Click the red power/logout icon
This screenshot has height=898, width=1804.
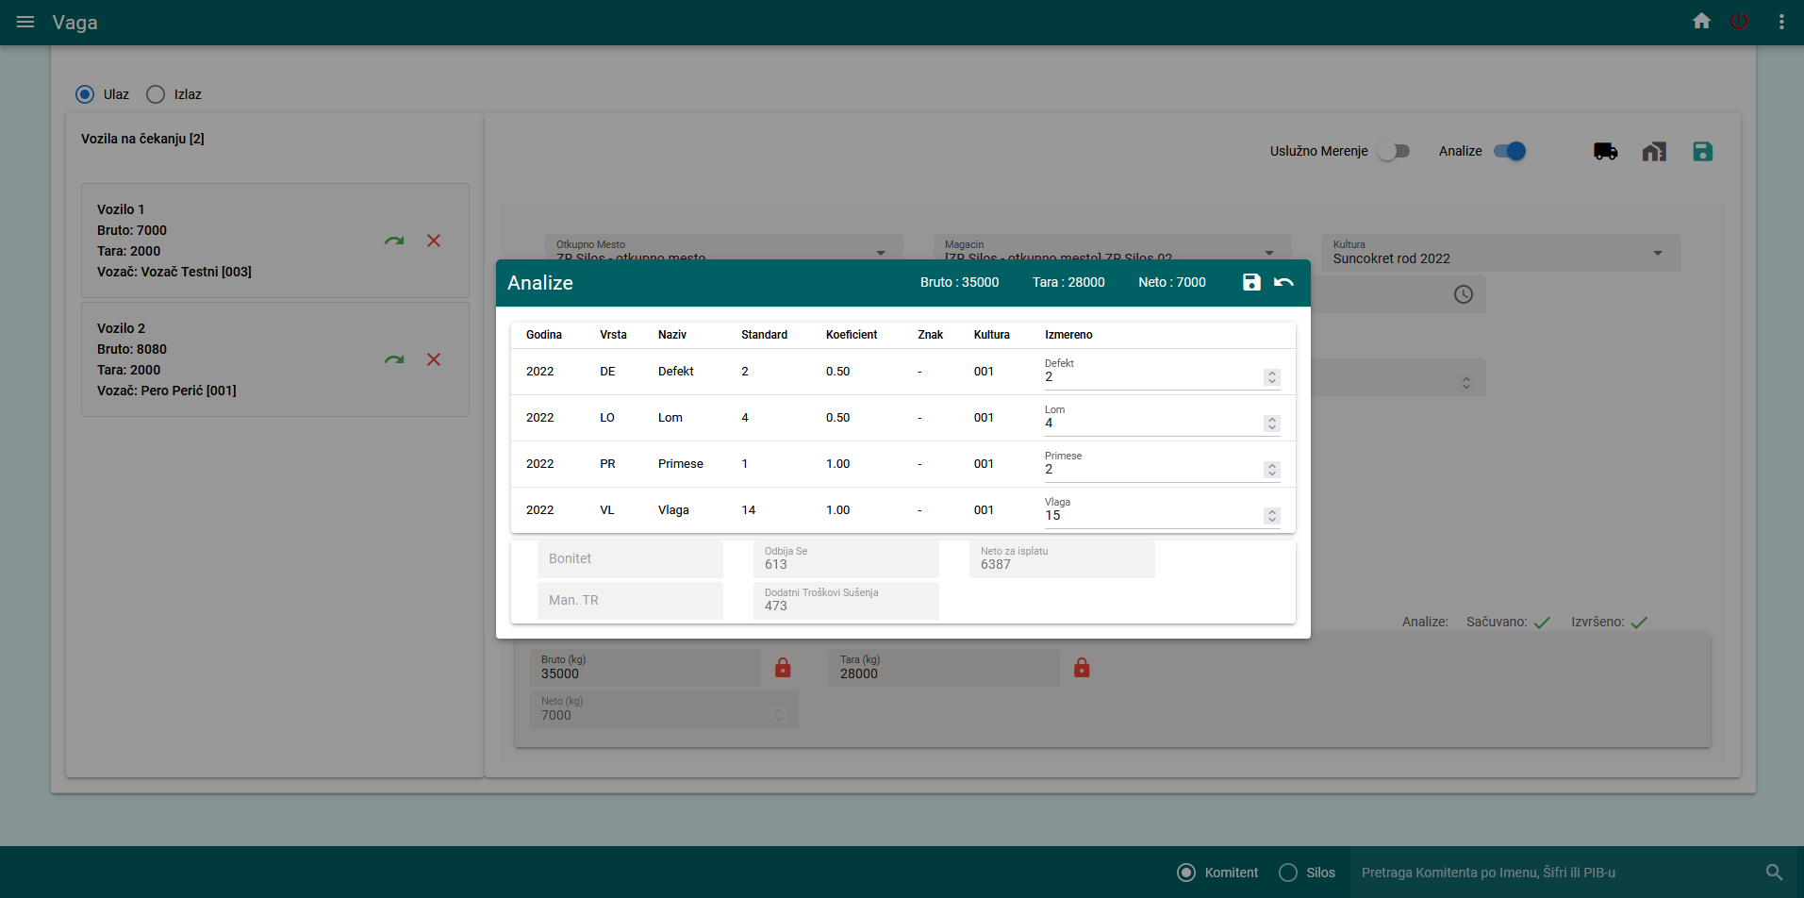(1740, 21)
